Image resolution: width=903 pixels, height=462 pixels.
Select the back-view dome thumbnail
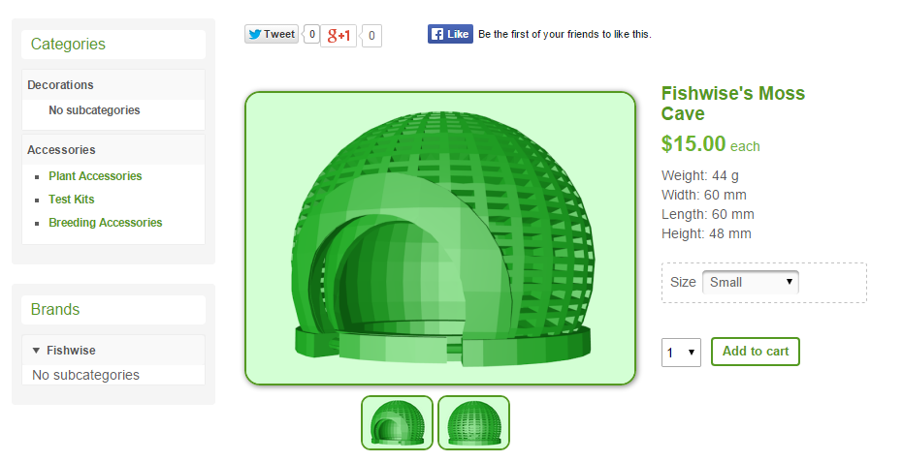tap(474, 422)
